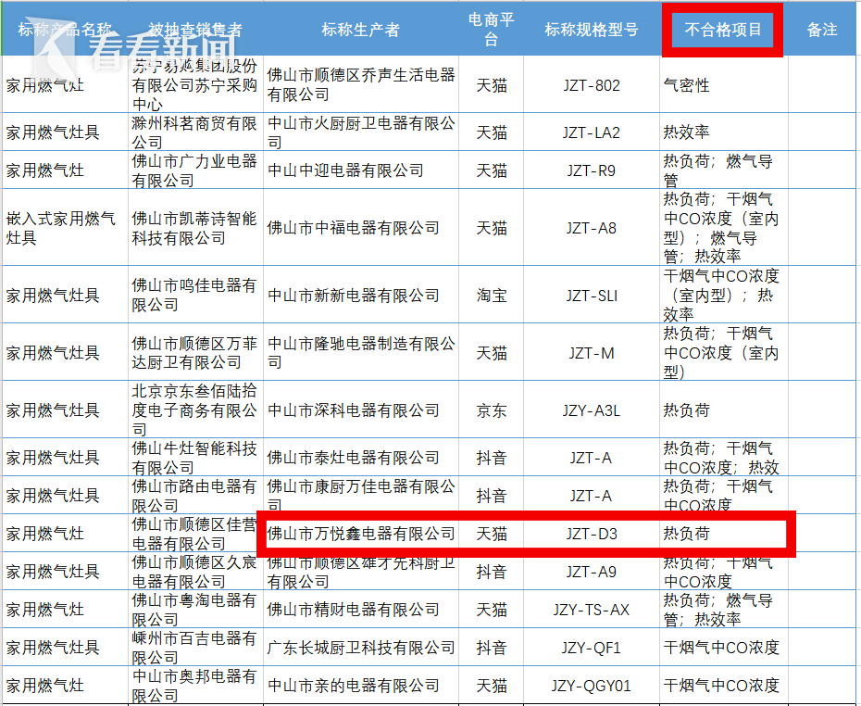Image resolution: width=861 pixels, height=706 pixels.
Task: Click the JZT-D3 model cell
Action: pyautogui.click(x=592, y=534)
